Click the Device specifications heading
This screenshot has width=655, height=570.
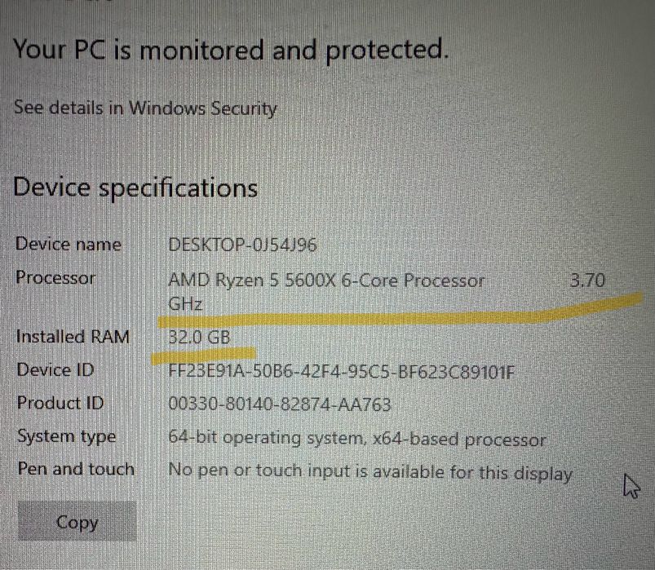pos(135,188)
